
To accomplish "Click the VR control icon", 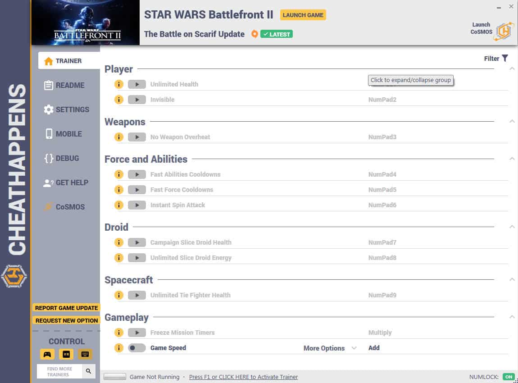I will coord(66,354).
